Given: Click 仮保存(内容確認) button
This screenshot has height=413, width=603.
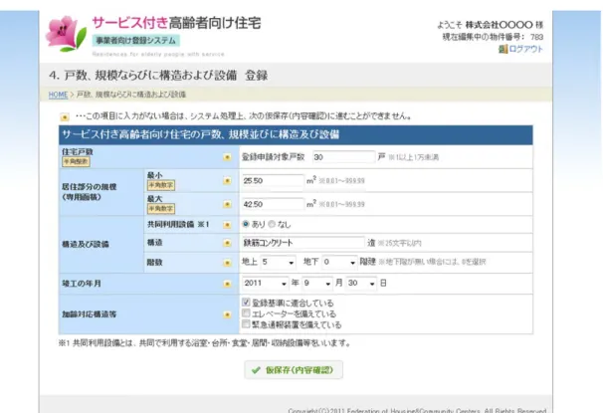Looking at the screenshot, I should [294, 370].
